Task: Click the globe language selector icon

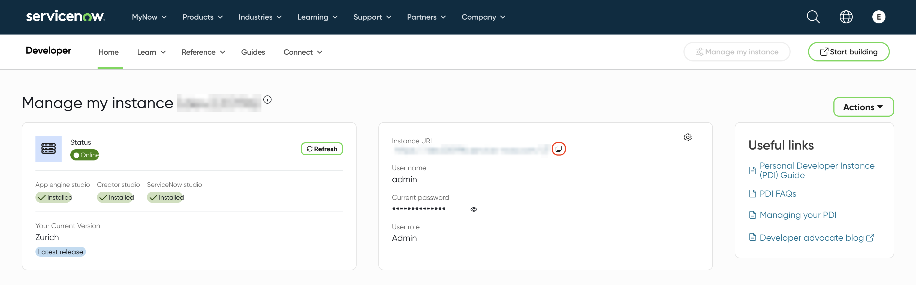Action: pyautogui.click(x=846, y=17)
